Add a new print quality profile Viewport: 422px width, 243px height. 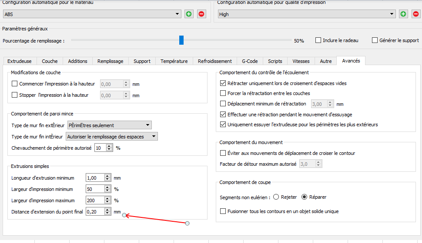pos(403,14)
